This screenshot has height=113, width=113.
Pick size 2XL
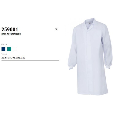point(18,58)
